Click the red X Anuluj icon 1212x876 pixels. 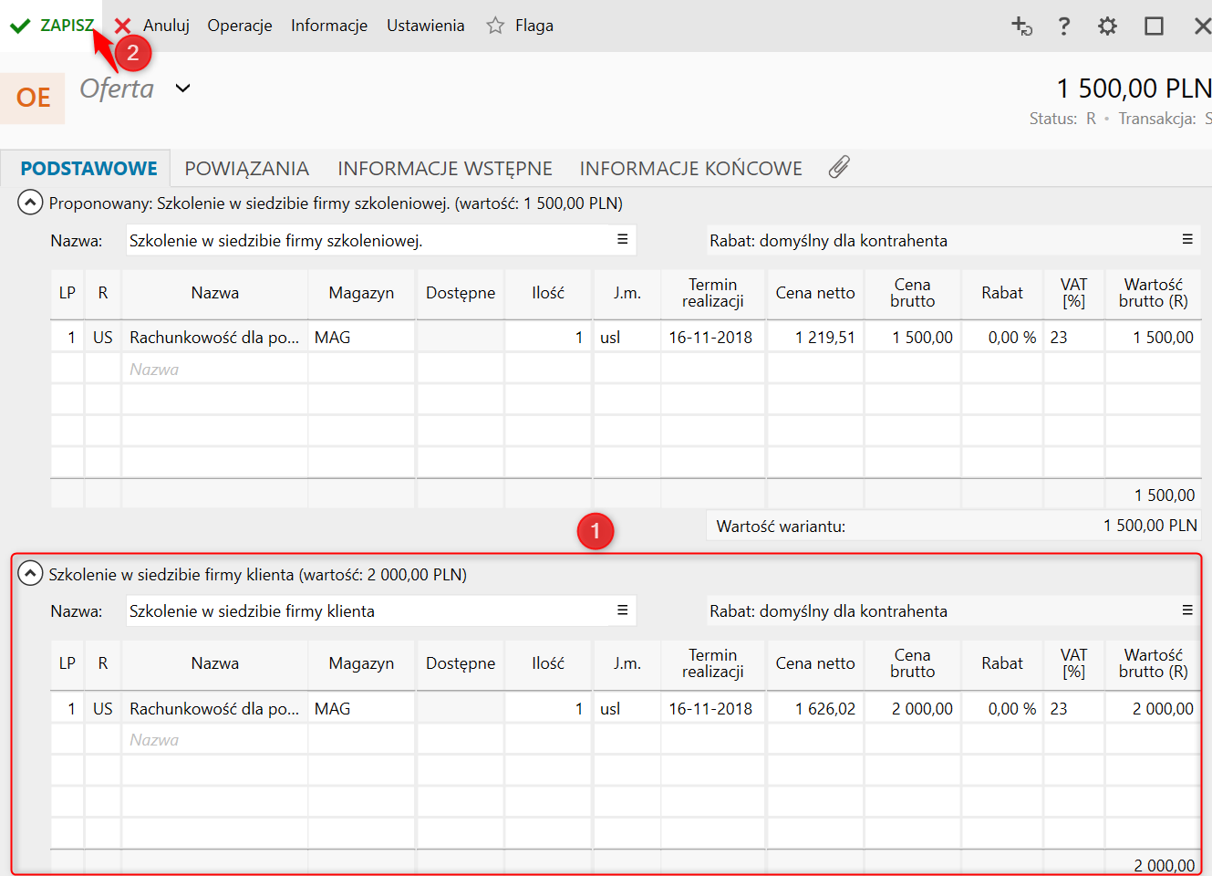[123, 26]
